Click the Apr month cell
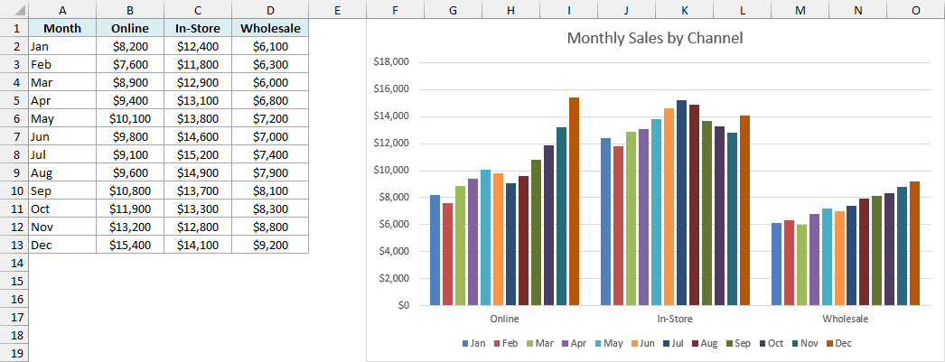 click(62, 100)
